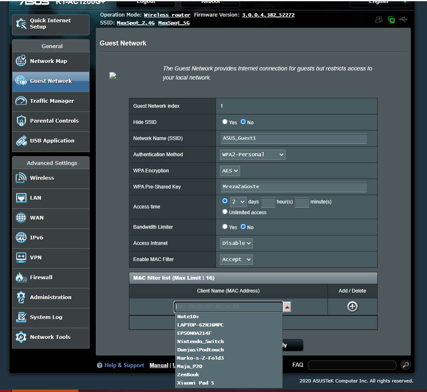Click the USB status icon in header
Image resolution: width=427 pixels, height=392 pixels.
point(403,19)
